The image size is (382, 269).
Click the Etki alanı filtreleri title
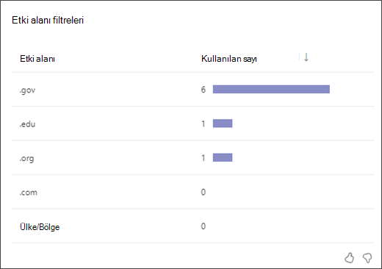(x=48, y=20)
